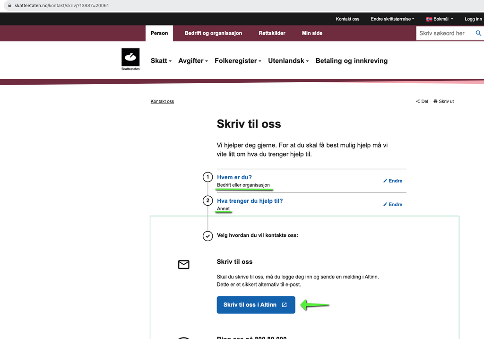Screen dimensions: 484x339
Task: Click the Logg inn link
Action: click(x=473, y=19)
